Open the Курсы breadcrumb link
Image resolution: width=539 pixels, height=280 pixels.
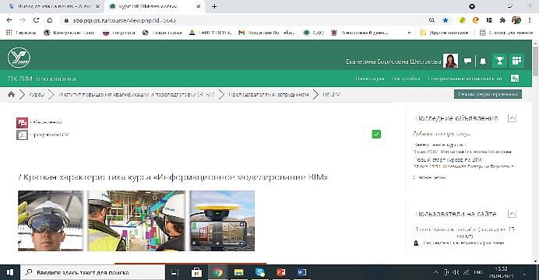point(37,94)
